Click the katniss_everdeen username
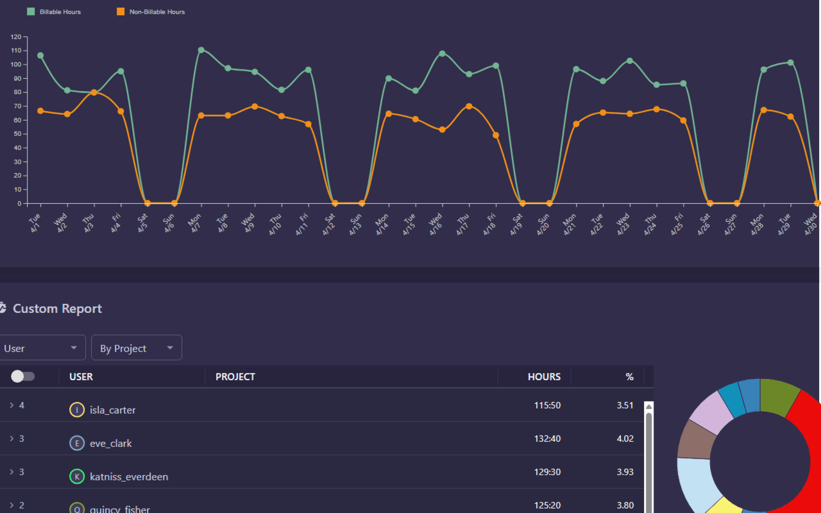Image resolution: width=821 pixels, height=513 pixels. [x=129, y=476]
